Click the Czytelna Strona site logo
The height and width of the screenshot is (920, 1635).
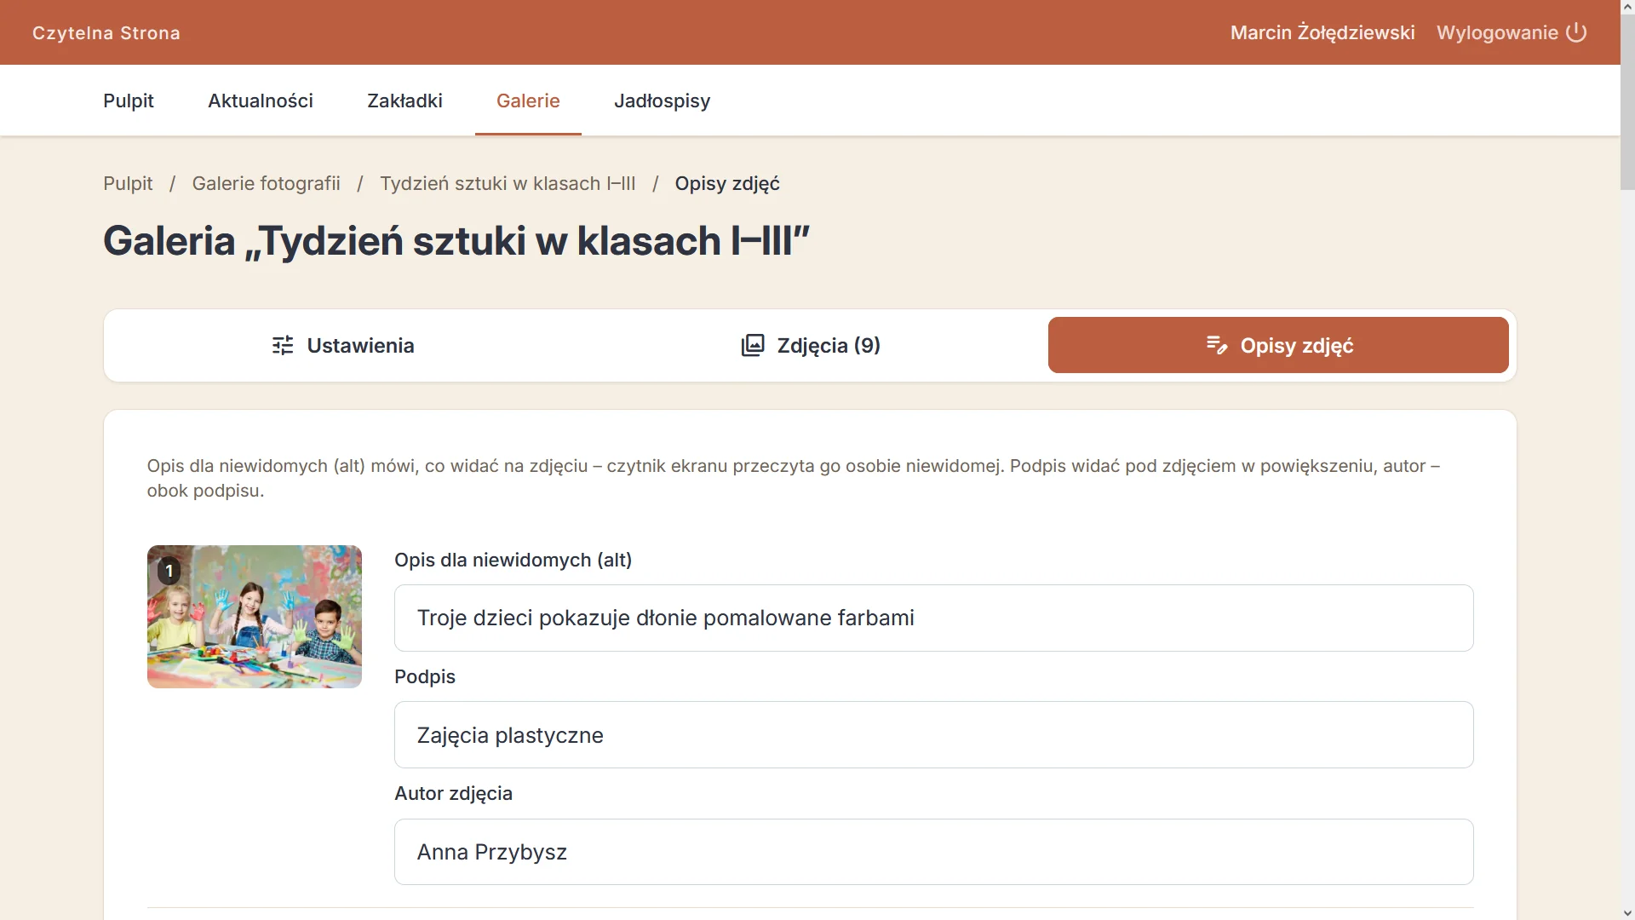click(x=106, y=33)
